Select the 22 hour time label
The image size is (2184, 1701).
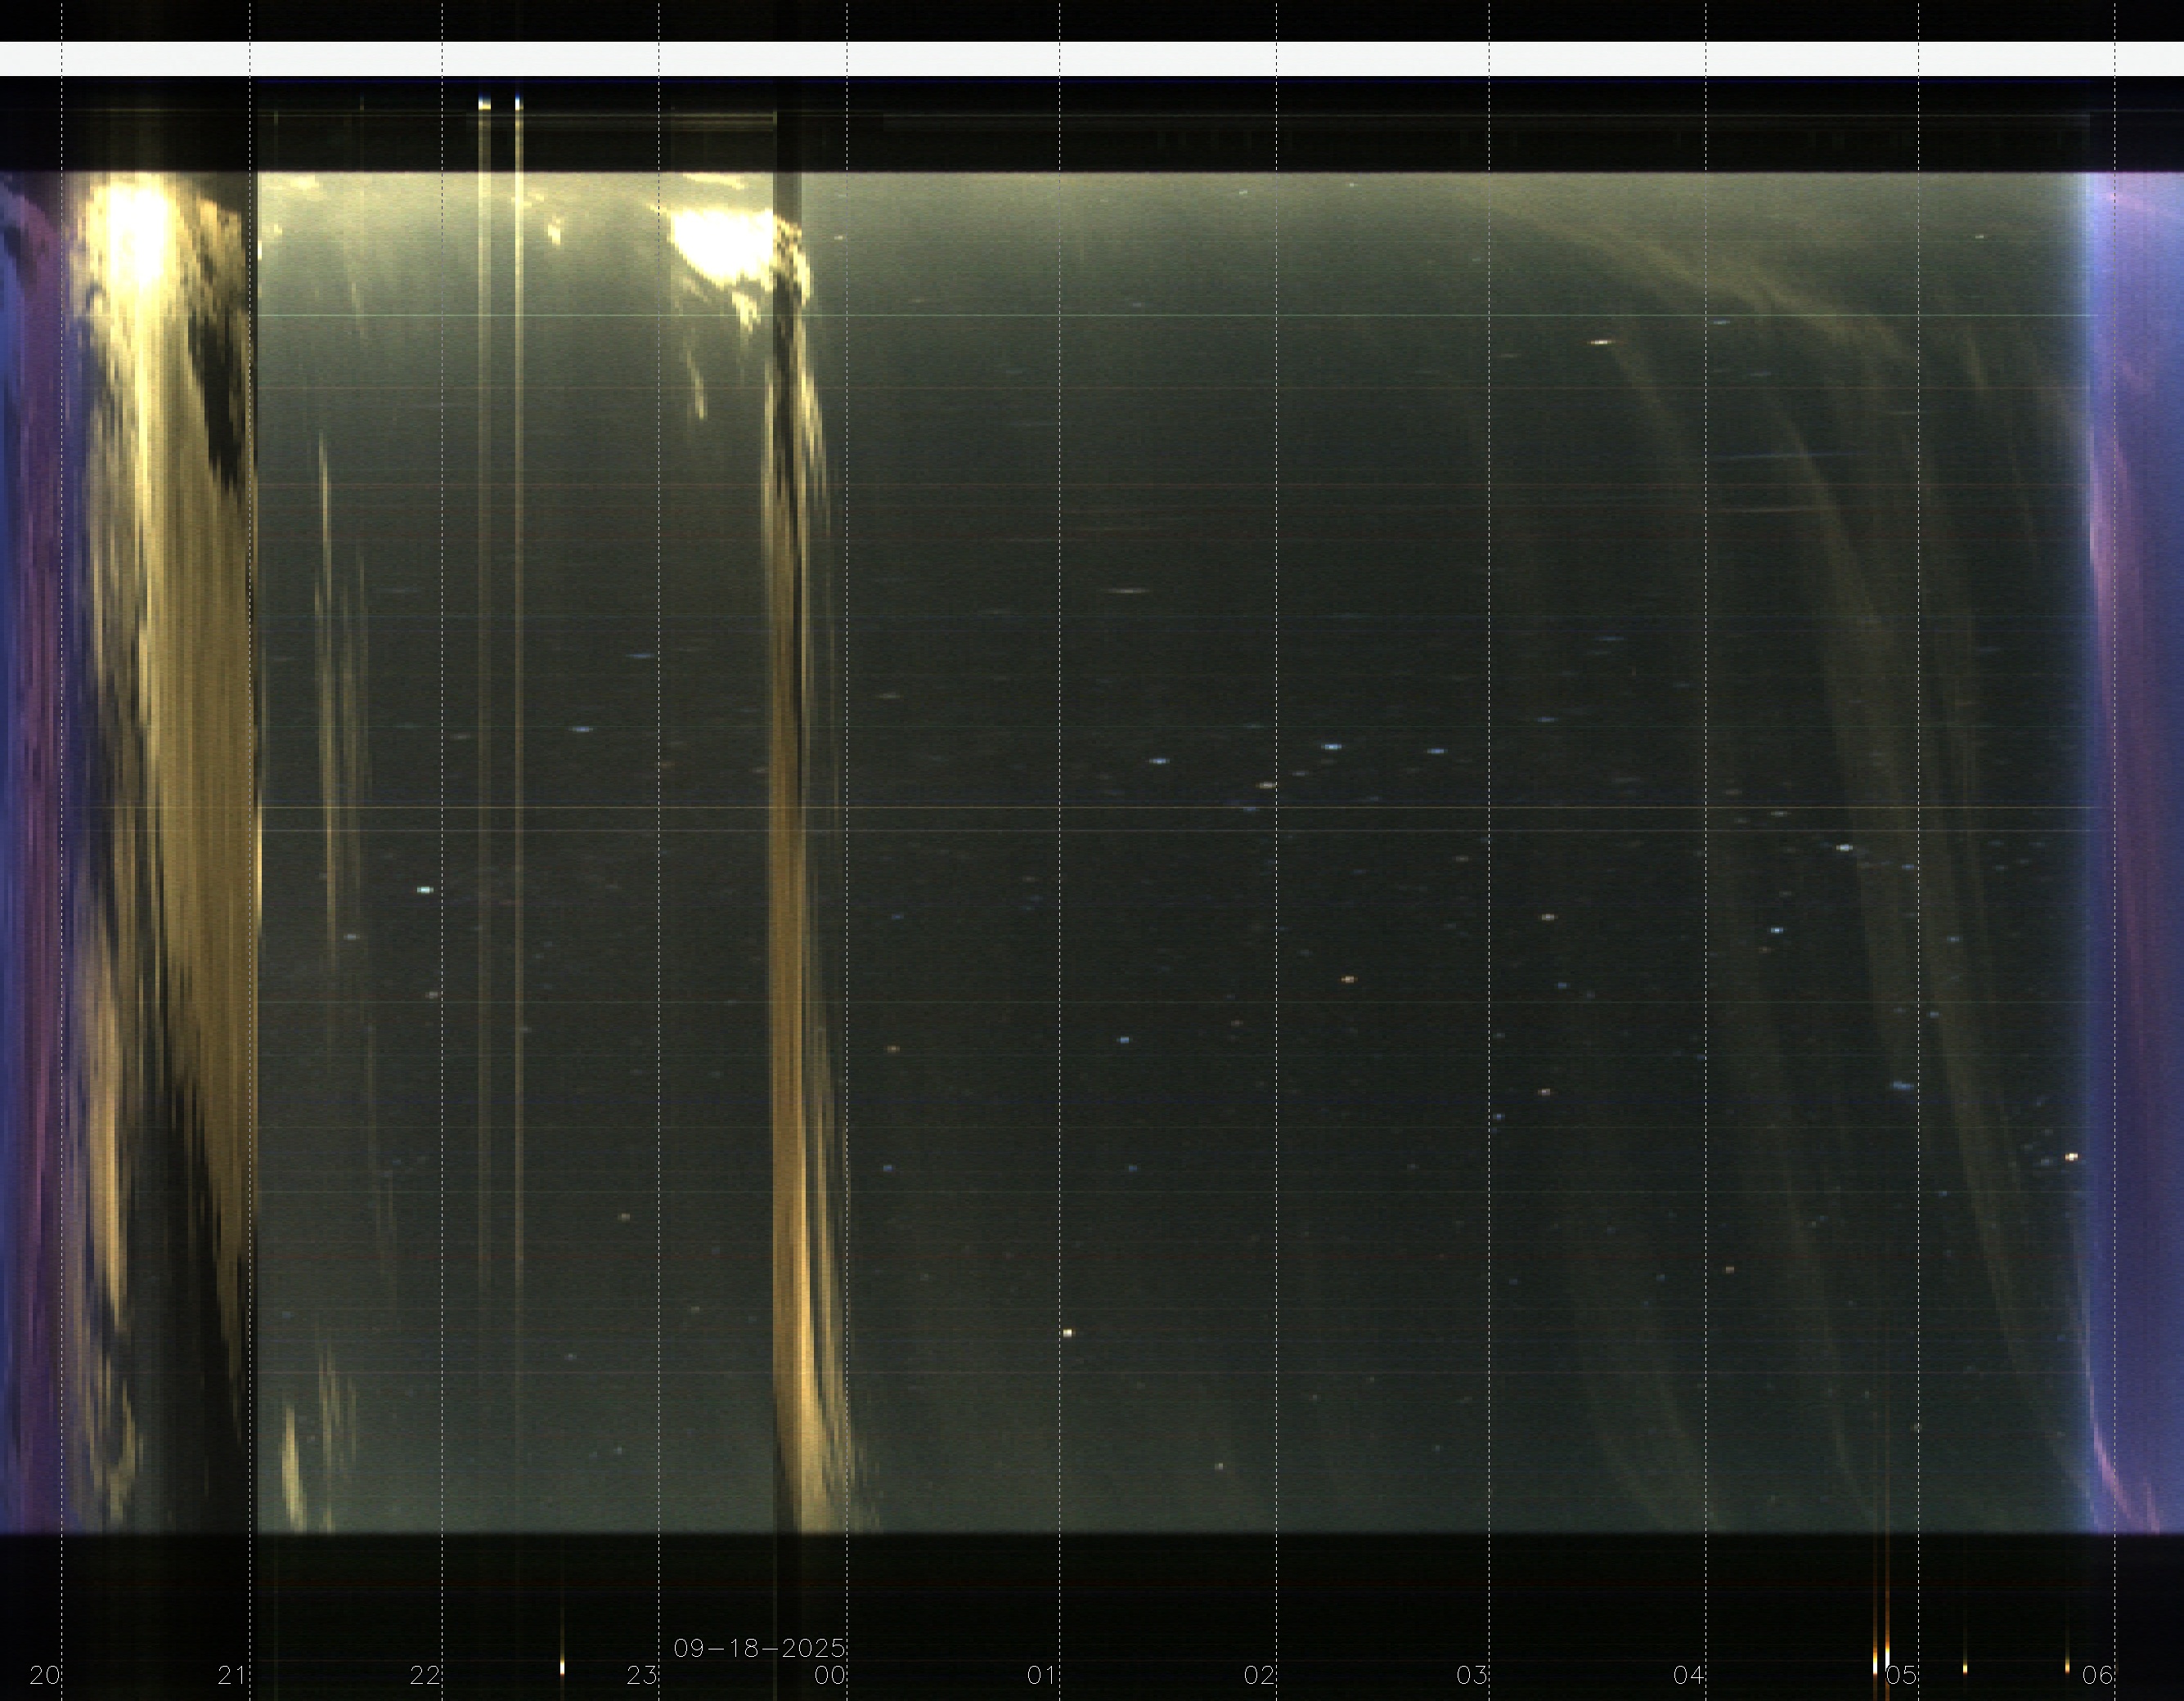tap(424, 1674)
